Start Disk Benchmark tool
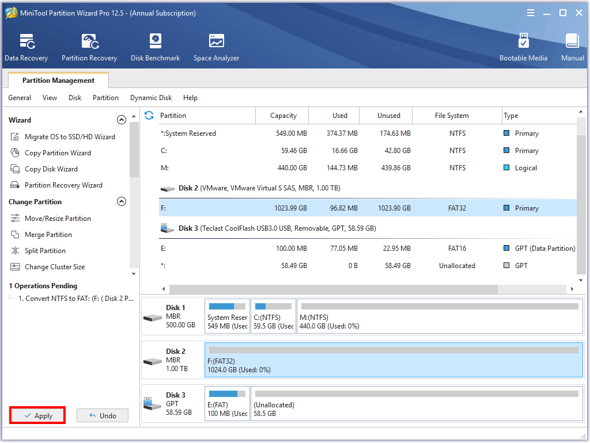590x443 pixels. click(155, 47)
